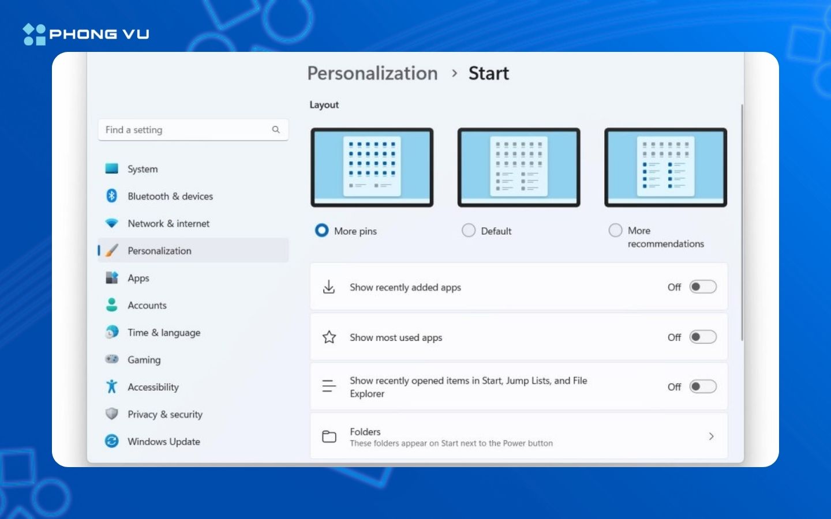
Task: Open Accounts settings
Action: coord(147,305)
